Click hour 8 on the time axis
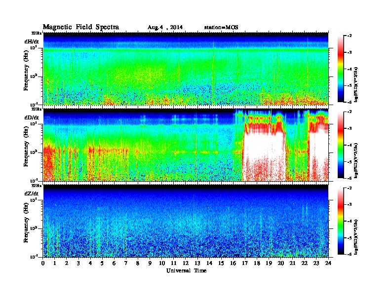391x302 pixels. click(x=138, y=264)
